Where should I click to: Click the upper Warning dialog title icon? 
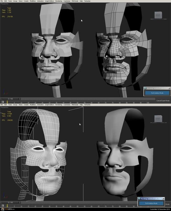coord(145,89)
